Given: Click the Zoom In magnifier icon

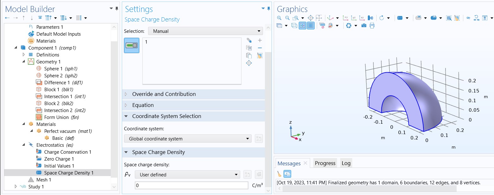Looking at the screenshot, I should (279, 18).
